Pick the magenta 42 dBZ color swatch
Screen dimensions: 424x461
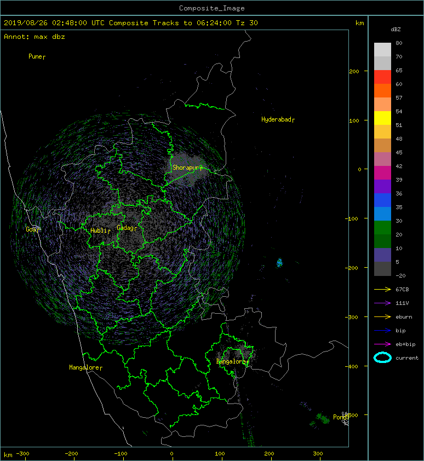(x=382, y=172)
